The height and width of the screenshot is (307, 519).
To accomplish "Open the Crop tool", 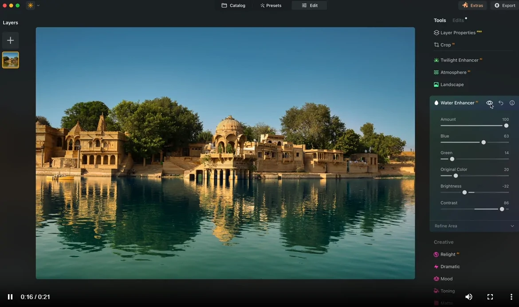I will point(445,45).
